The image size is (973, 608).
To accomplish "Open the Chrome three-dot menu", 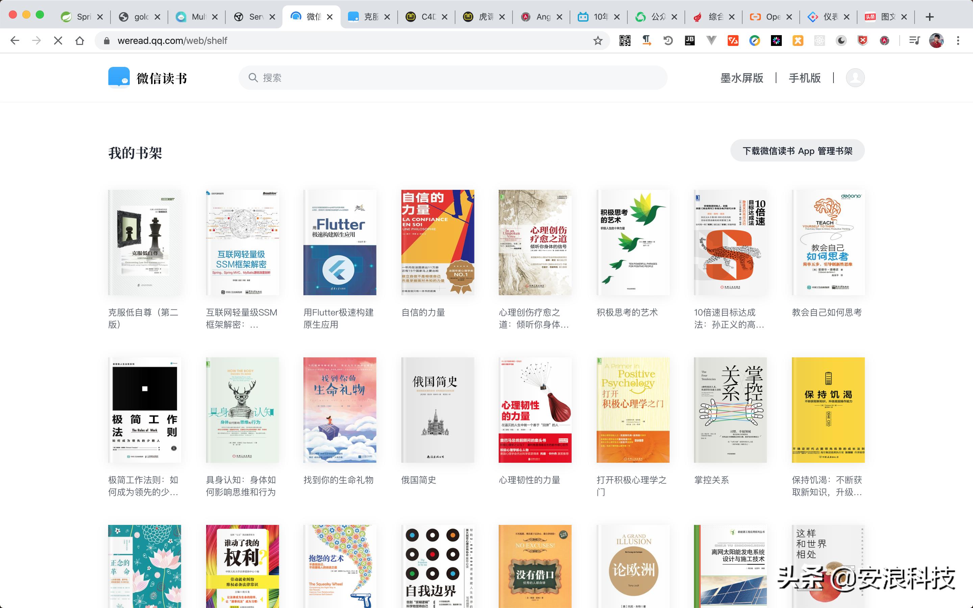I will (958, 41).
